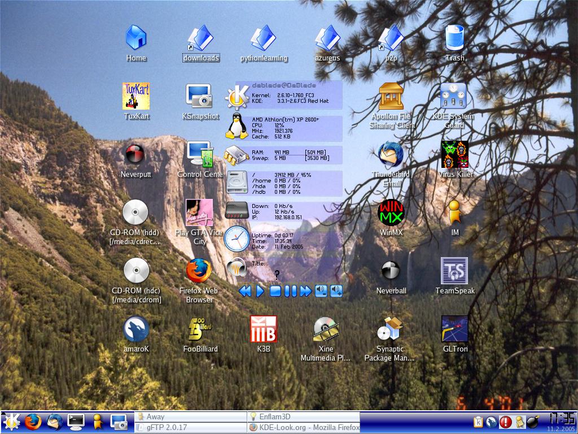This screenshot has width=578, height=434.
Task: Open the Control Center desktop icon
Action: [x=200, y=154]
